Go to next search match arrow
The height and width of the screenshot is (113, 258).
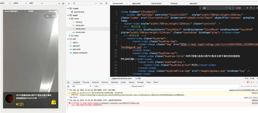[251, 8]
